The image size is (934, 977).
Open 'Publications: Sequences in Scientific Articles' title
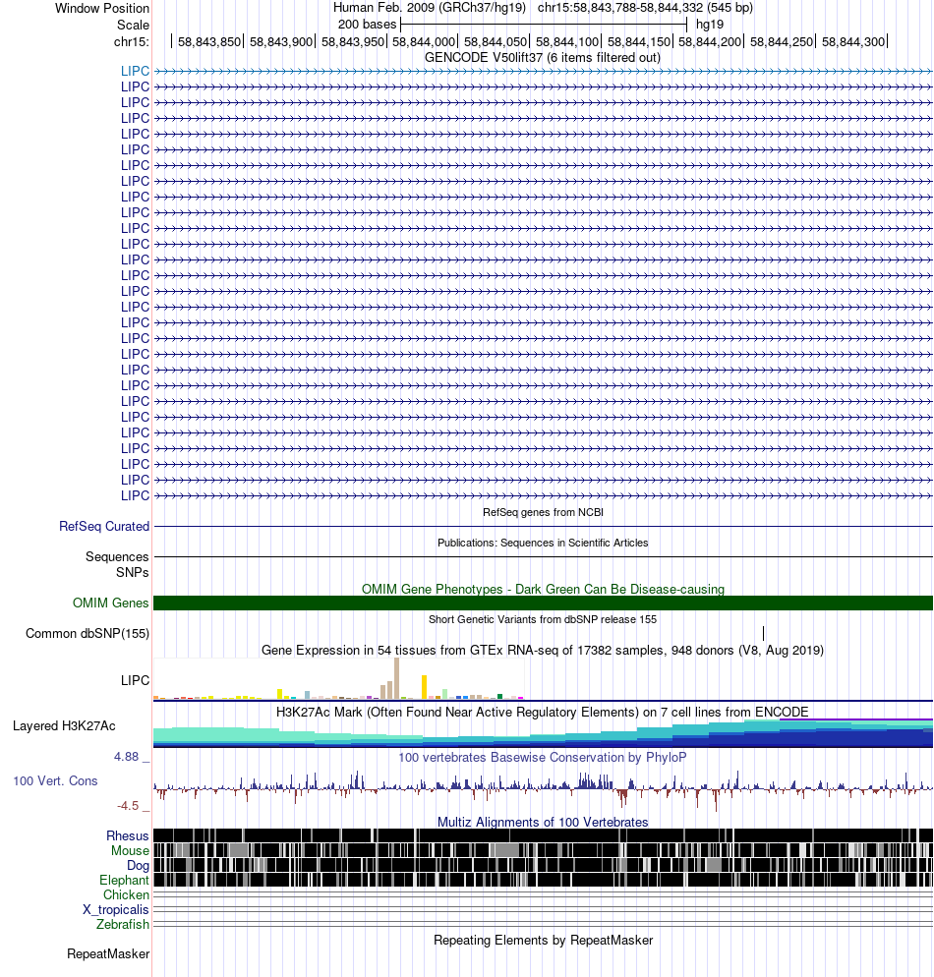pyautogui.click(x=543, y=543)
